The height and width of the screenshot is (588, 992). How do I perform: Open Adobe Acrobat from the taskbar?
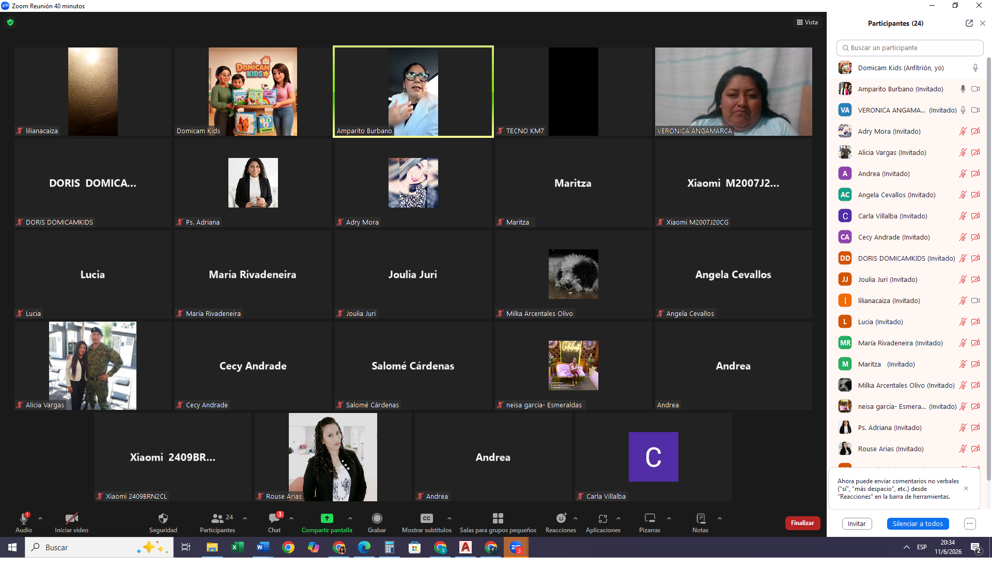click(x=466, y=547)
